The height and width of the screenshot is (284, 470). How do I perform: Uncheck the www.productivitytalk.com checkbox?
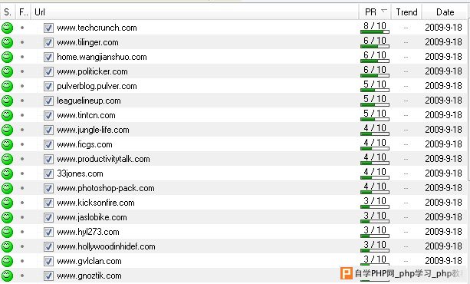(48, 159)
